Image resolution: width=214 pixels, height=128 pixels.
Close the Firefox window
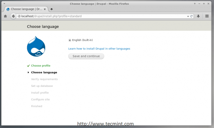click(x=208, y=4)
